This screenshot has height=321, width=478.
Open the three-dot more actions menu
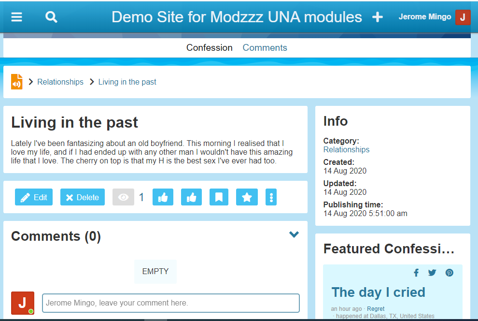pyautogui.click(x=271, y=197)
